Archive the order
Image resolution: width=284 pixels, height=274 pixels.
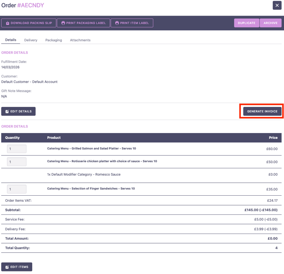[270, 23]
